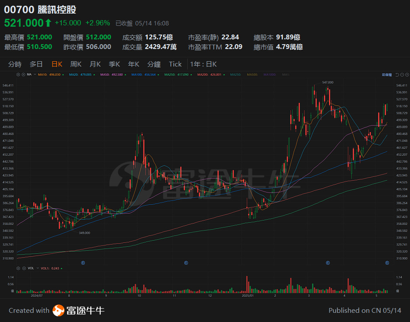Click the 前復權 adjustment link
410x322 pixels.
[387, 74]
